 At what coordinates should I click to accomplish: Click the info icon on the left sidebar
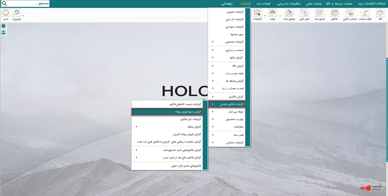tap(3, 26)
